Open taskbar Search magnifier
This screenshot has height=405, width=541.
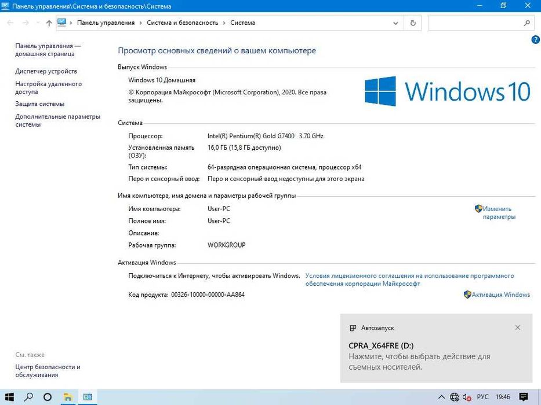[x=28, y=397]
